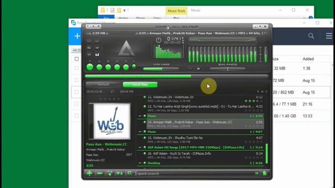Collapse the Music group showing 1 / 2:55
The height and width of the screenshot is (188, 335).
(x=140, y=116)
